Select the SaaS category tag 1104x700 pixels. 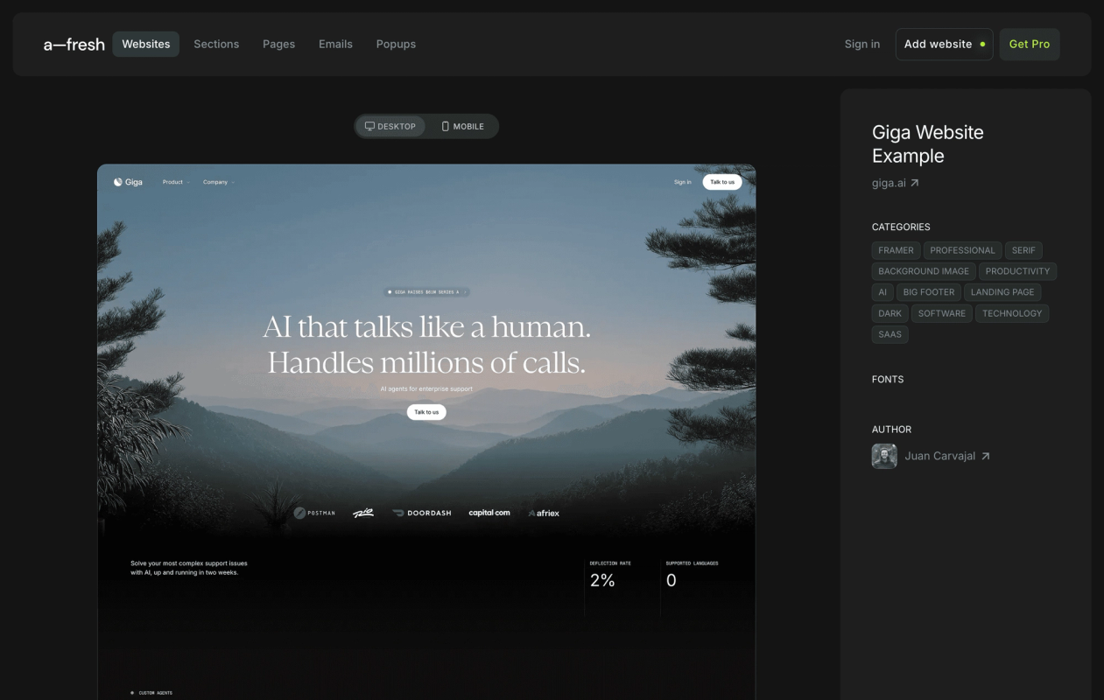[890, 334]
